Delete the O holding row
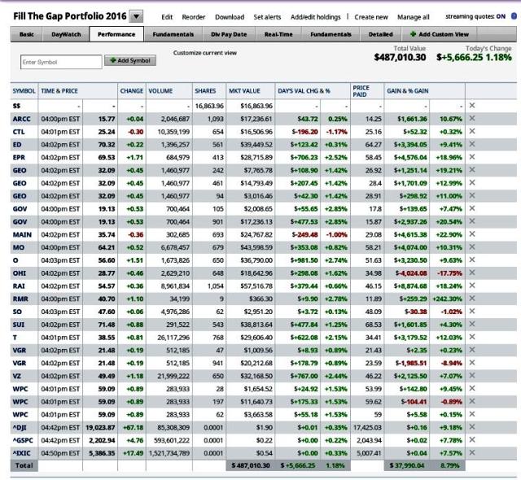521x480 pixels. click(472, 260)
